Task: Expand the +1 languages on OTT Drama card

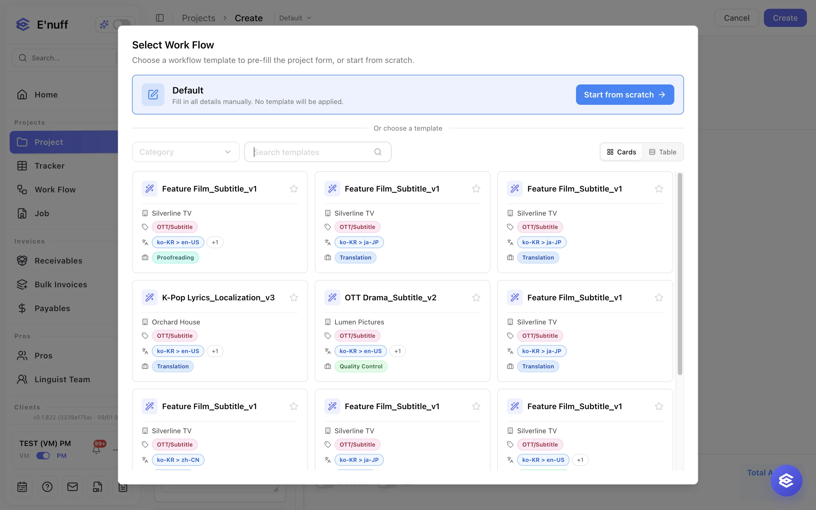Action: click(398, 351)
